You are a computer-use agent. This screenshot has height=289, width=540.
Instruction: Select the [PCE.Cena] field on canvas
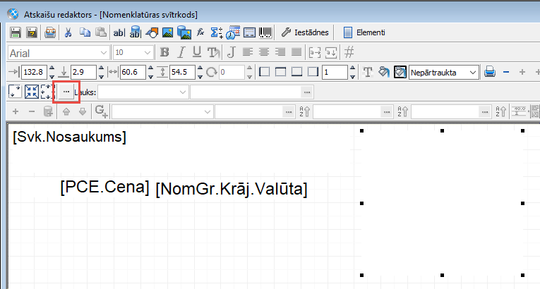104,187
